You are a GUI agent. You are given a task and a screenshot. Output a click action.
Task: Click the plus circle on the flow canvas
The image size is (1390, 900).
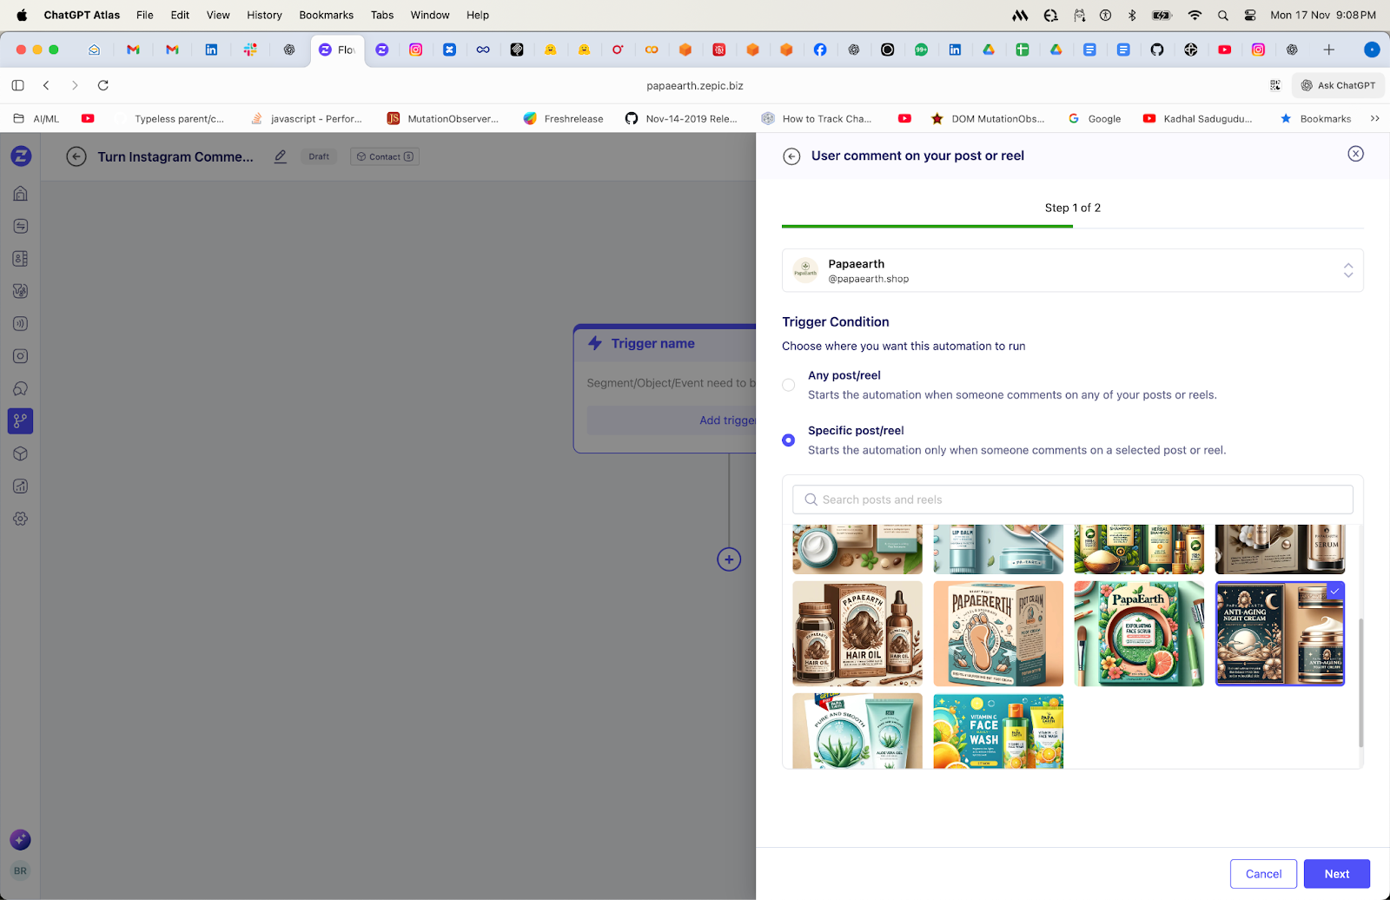click(x=729, y=559)
